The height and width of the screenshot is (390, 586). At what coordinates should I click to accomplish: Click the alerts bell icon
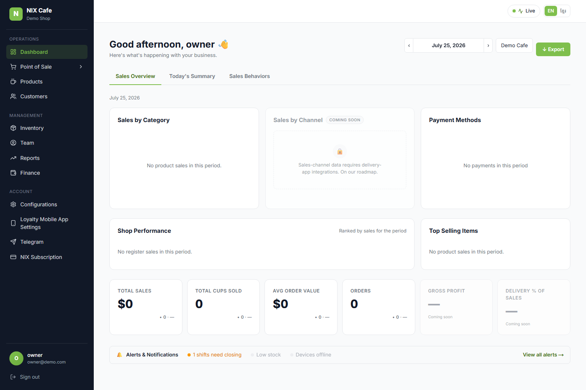[x=120, y=355]
